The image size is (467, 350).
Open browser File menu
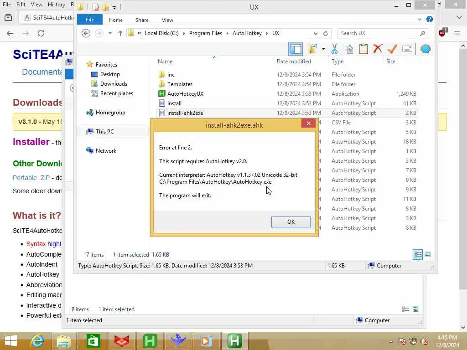coord(6,5)
